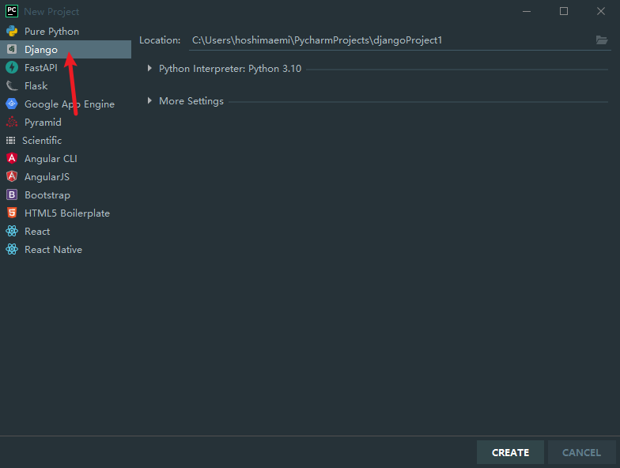This screenshot has height=468, width=620.
Task: Click the Flask horn icon
Action: click(12, 85)
